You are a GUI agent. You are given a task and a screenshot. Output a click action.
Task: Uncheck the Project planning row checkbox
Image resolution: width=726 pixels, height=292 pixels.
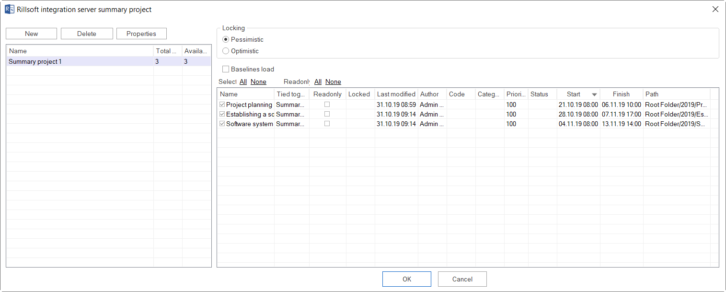pos(222,105)
